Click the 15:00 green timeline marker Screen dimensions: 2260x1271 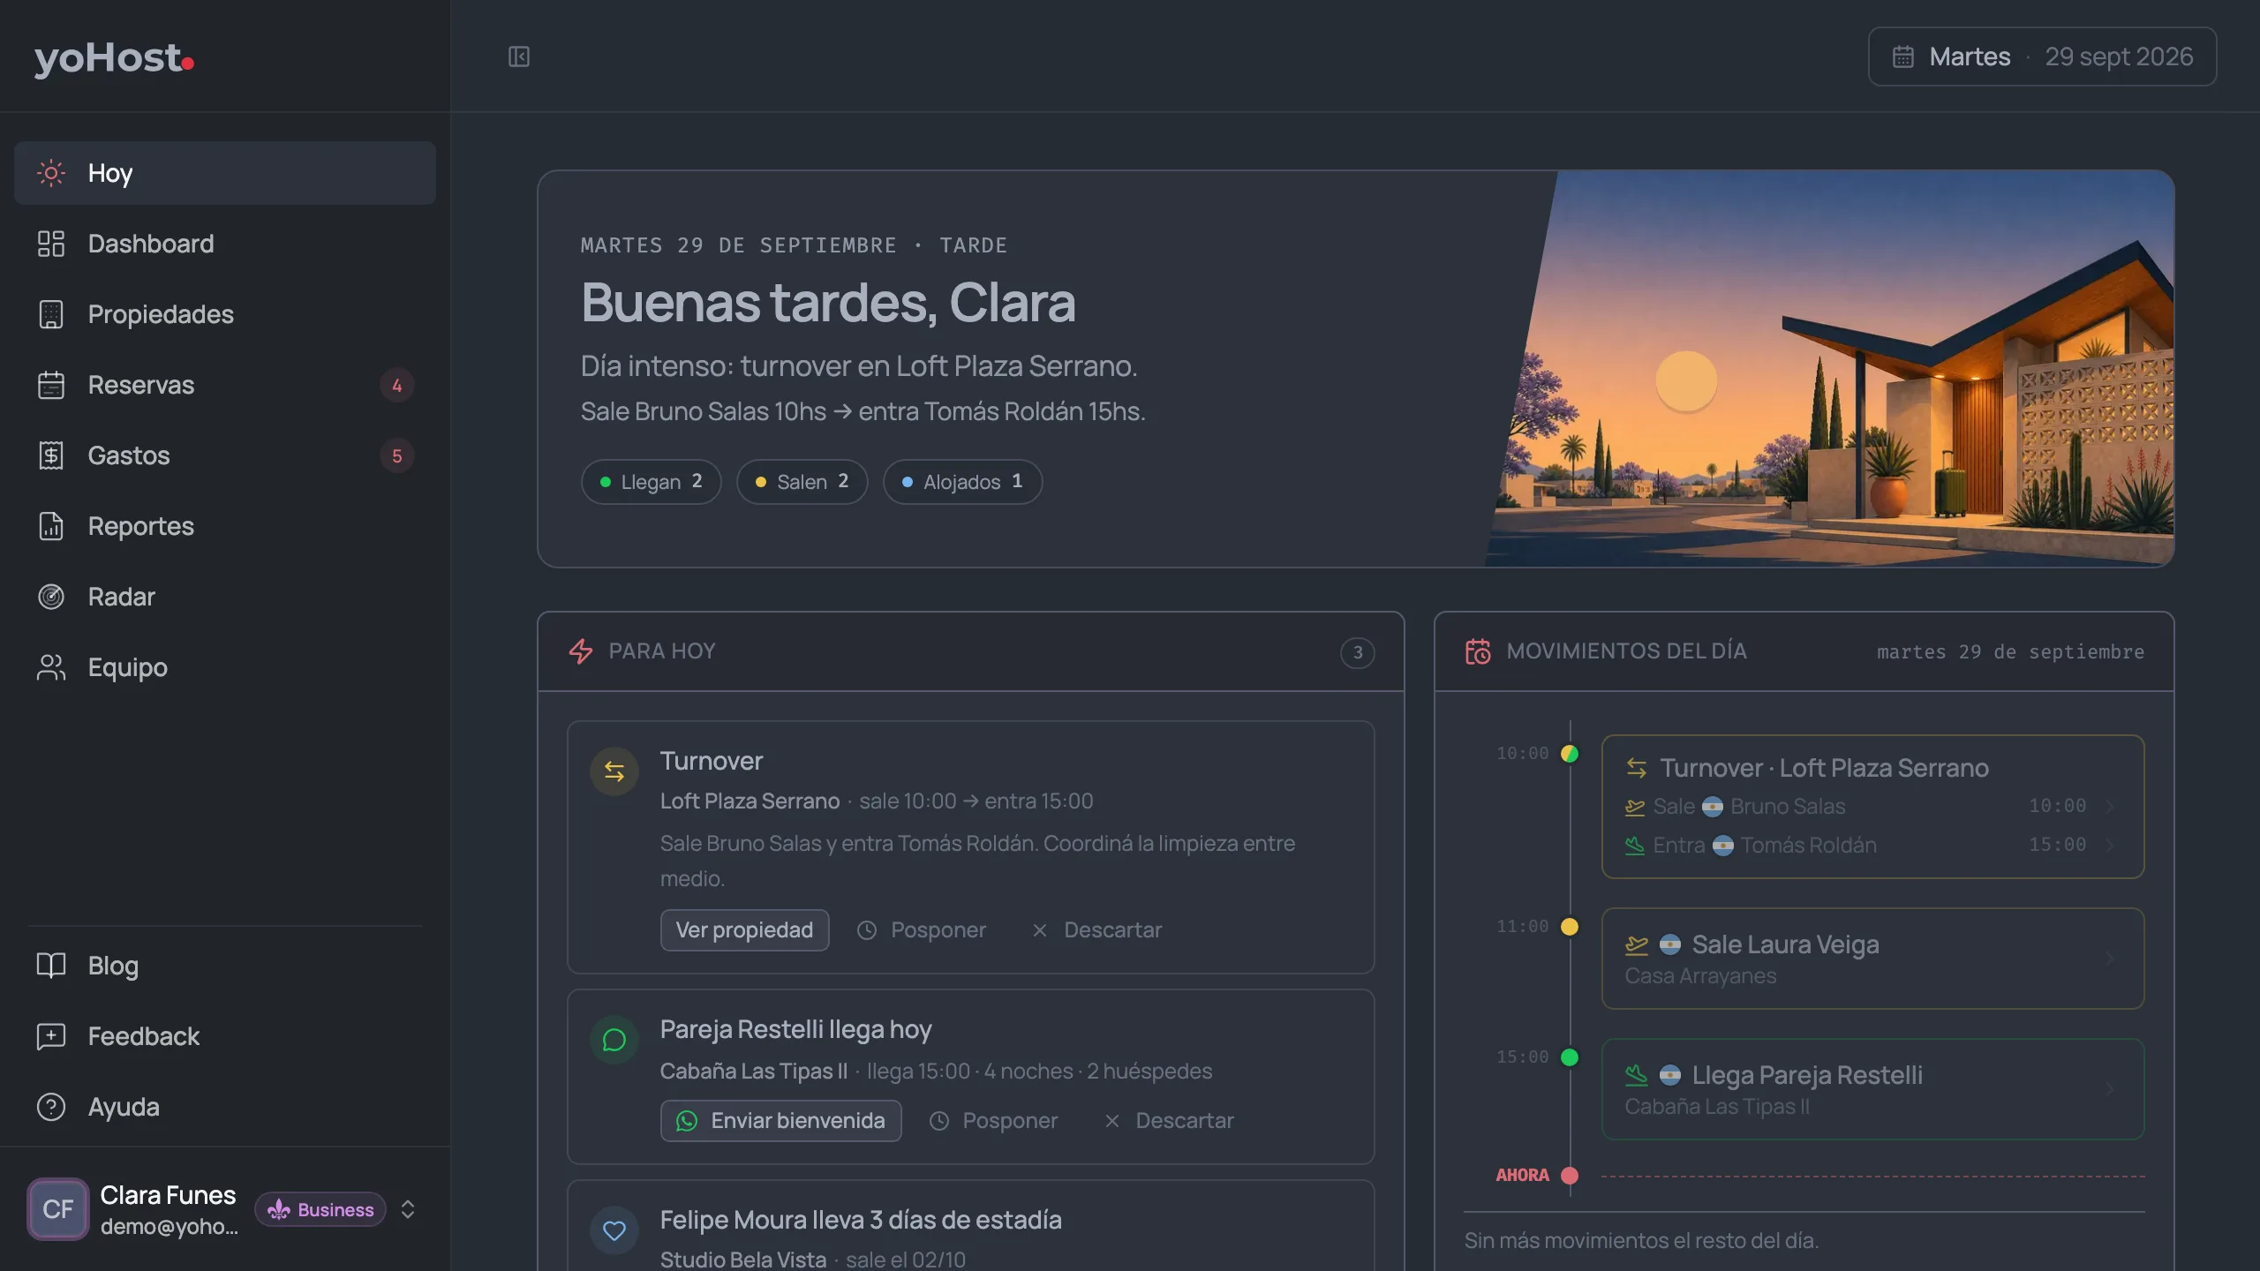pyautogui.click(x=1570, y=1057)
